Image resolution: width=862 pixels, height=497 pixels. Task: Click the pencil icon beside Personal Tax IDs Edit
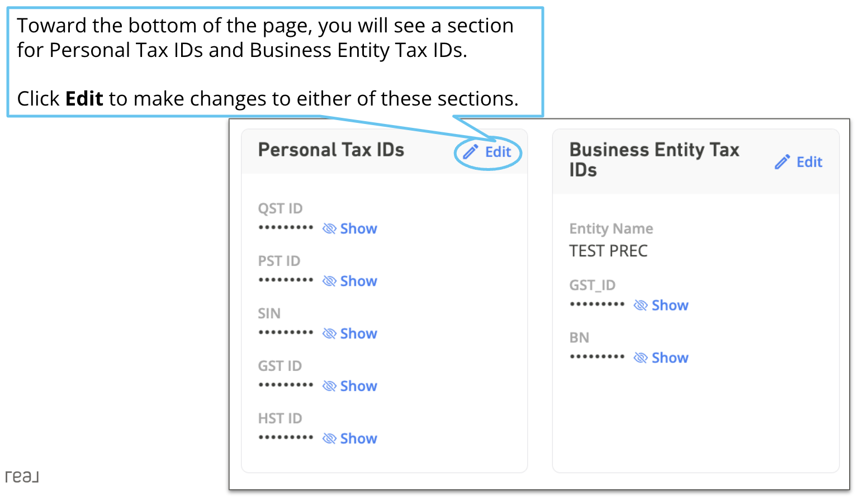(470, 151)
